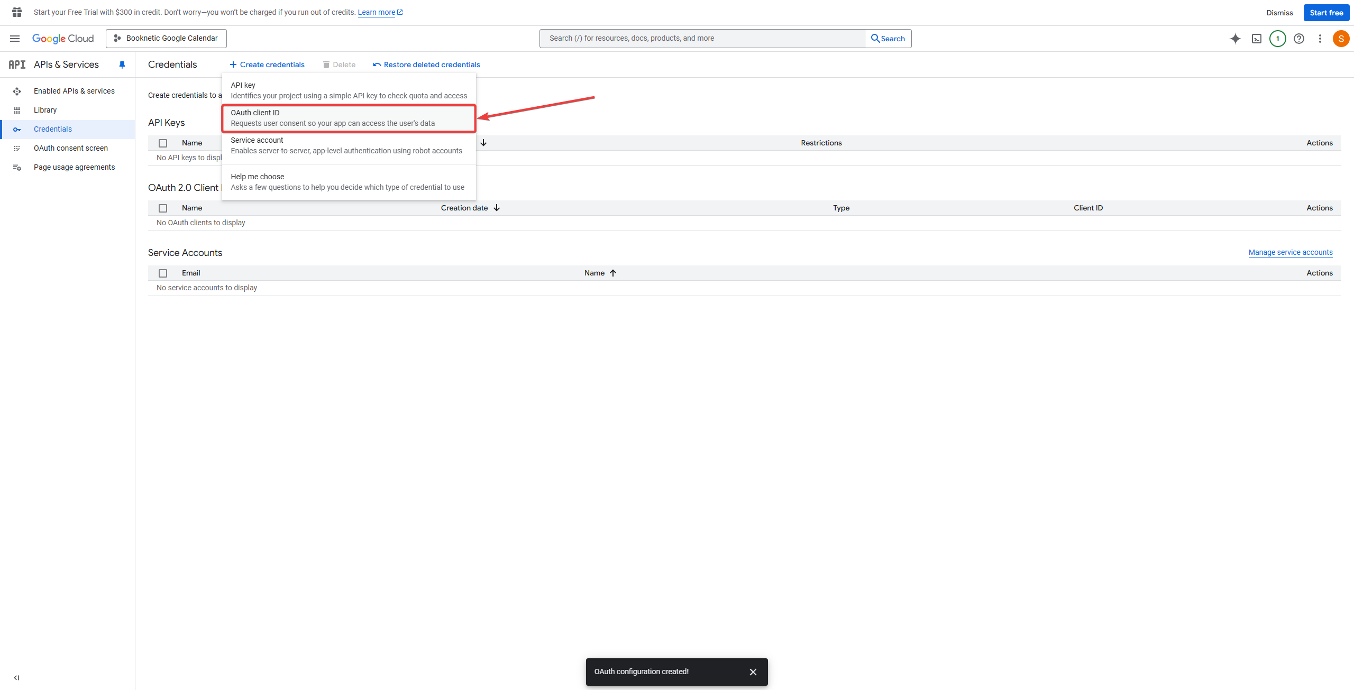Click the Search button
This screenshot has height=690, width=1354.
point(888,39)
